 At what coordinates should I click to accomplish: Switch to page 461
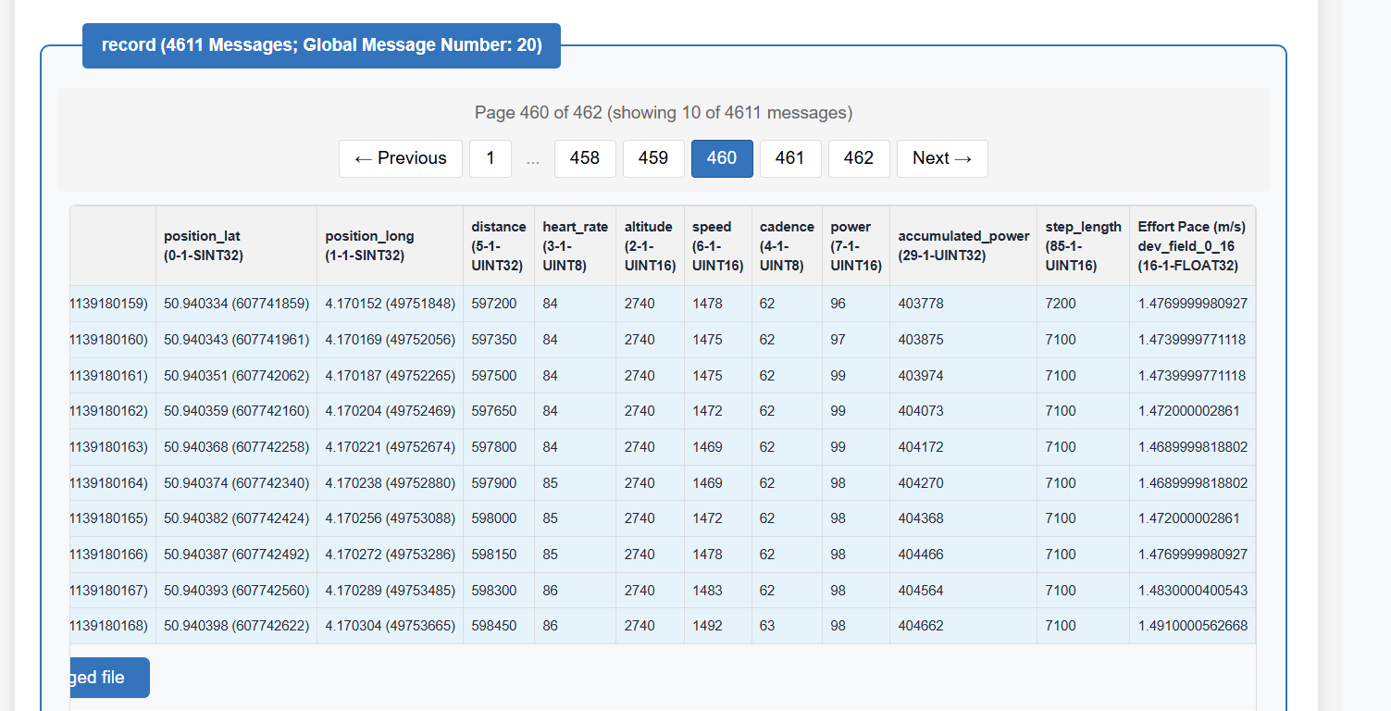(x=790, y=158)
